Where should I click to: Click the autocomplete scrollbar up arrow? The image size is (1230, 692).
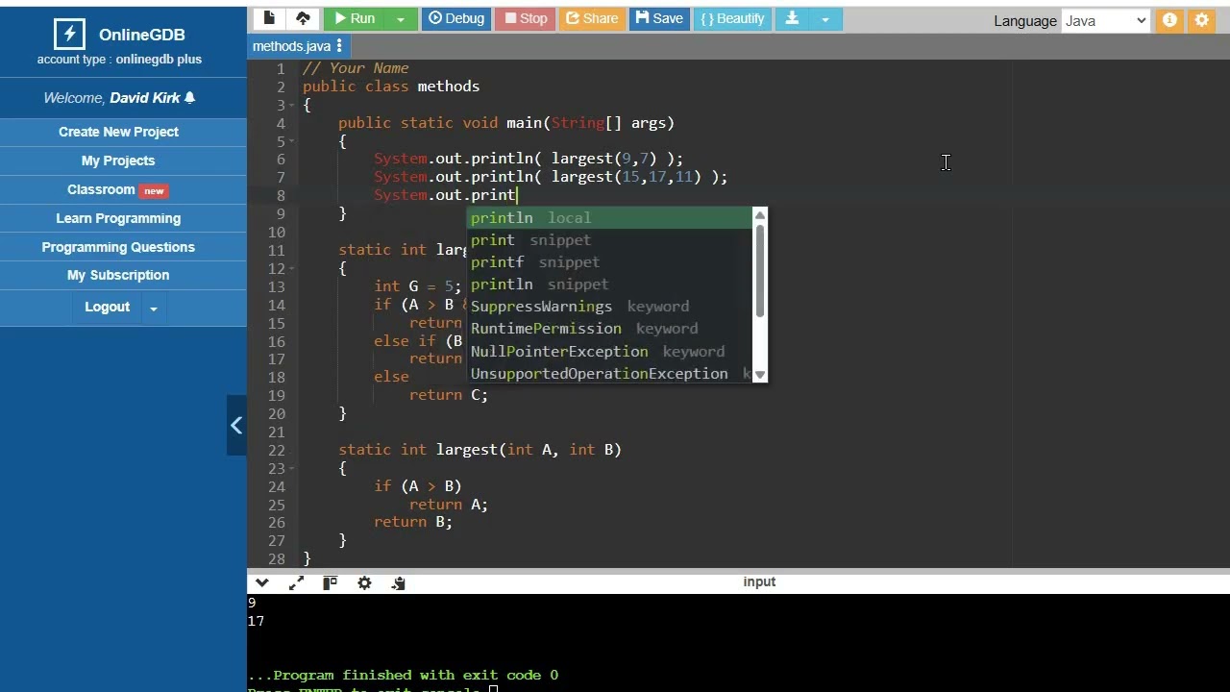coord(760,213)
